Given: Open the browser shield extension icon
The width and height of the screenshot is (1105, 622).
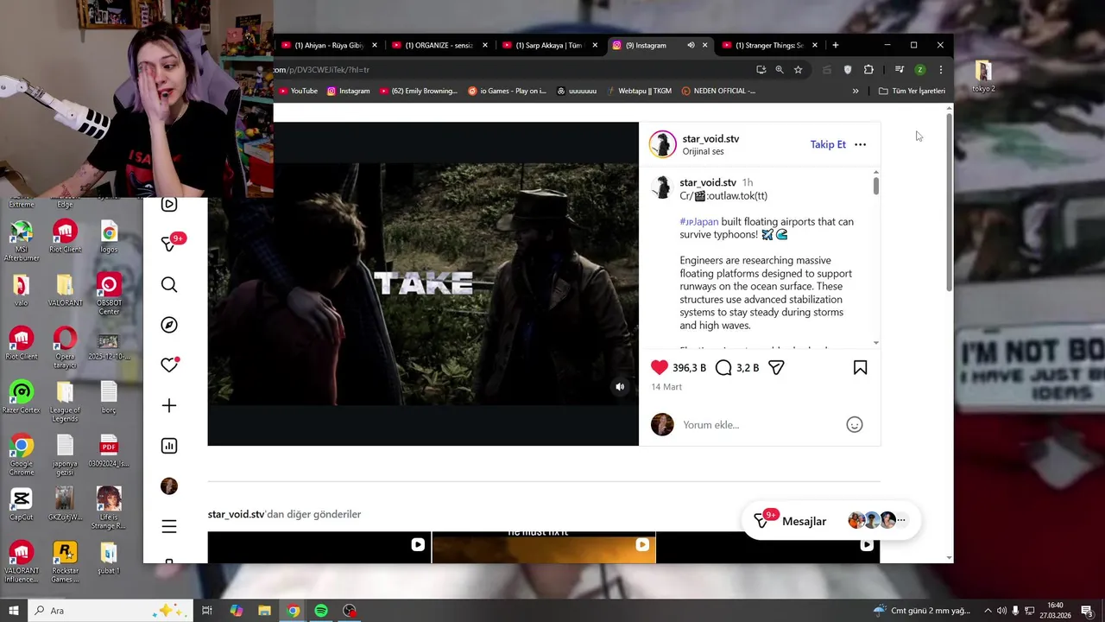Looking at the screenshot, I should coord(848,70).
